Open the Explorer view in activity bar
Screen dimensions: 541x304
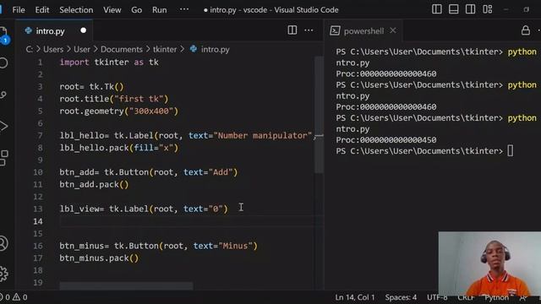pos(3,35)
